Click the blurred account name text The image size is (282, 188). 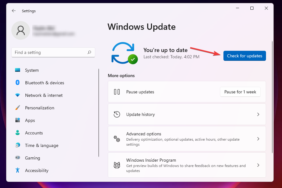[44, 28]
